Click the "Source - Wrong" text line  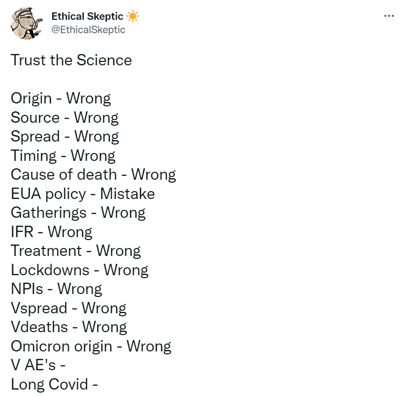pos(65,117)
